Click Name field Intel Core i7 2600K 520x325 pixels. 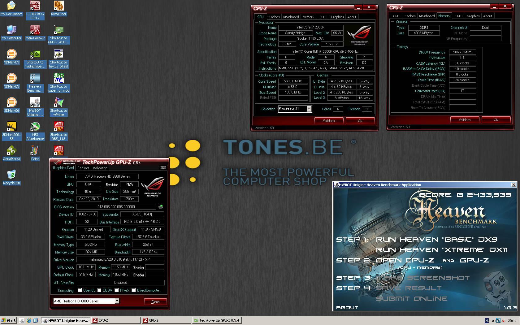pyautogui.click(x=310, y=28)
